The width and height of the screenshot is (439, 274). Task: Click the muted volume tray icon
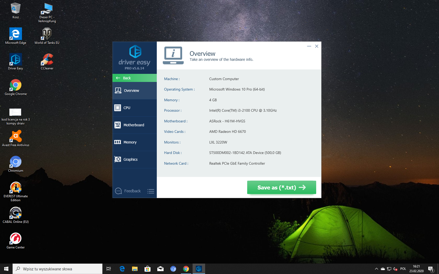[x=395, y=269]
